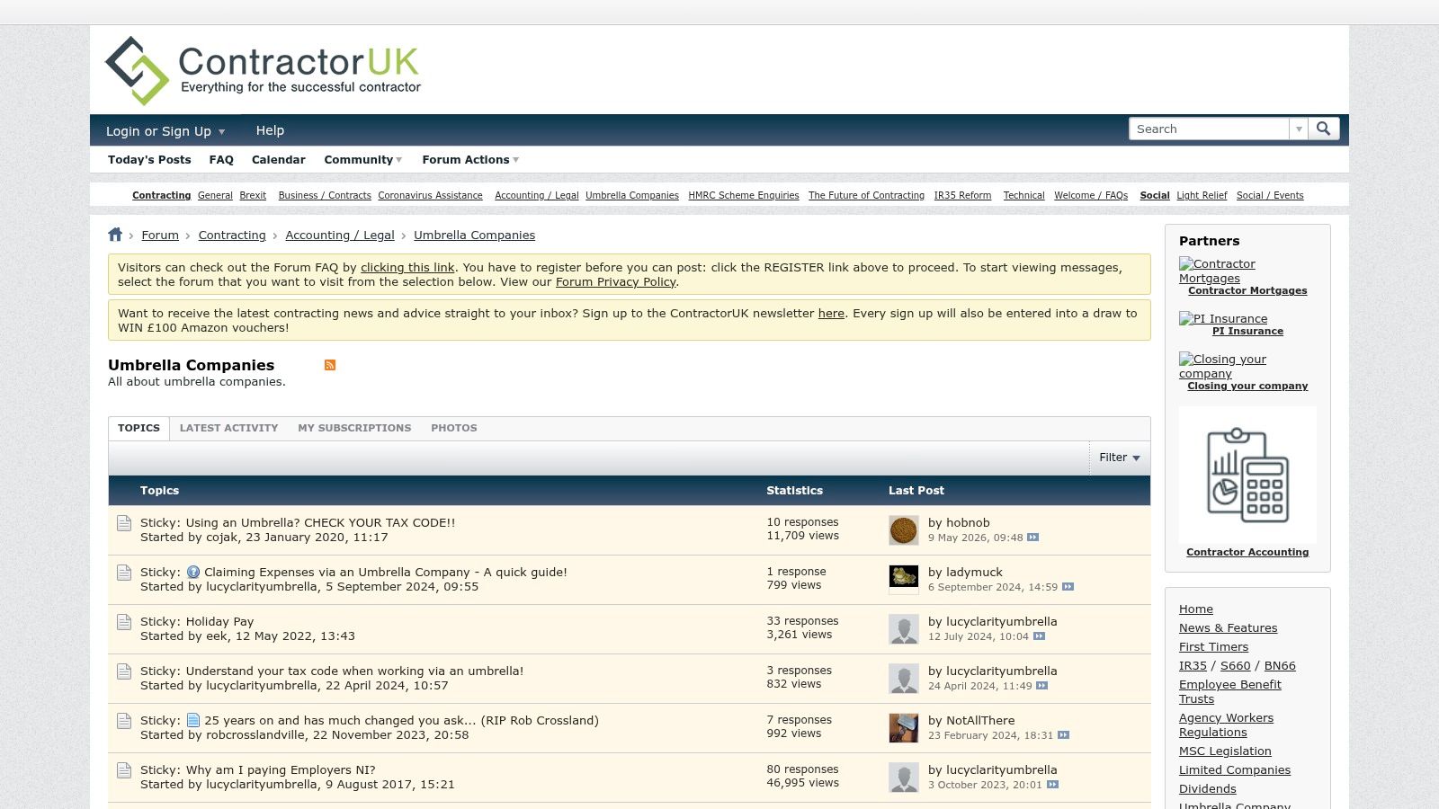1439x809 pixels.
Task: Open the Photos tab
Action: point(454,428)
